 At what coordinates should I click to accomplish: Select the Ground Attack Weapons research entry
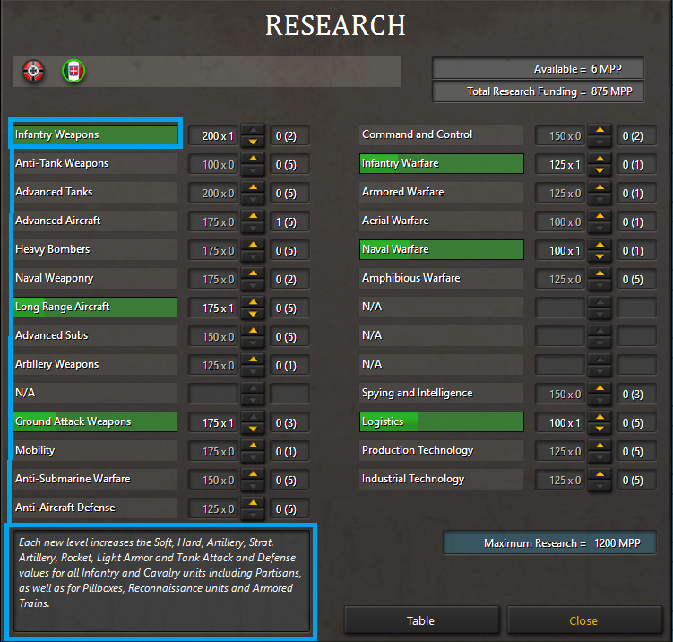(x=95, y=421)
